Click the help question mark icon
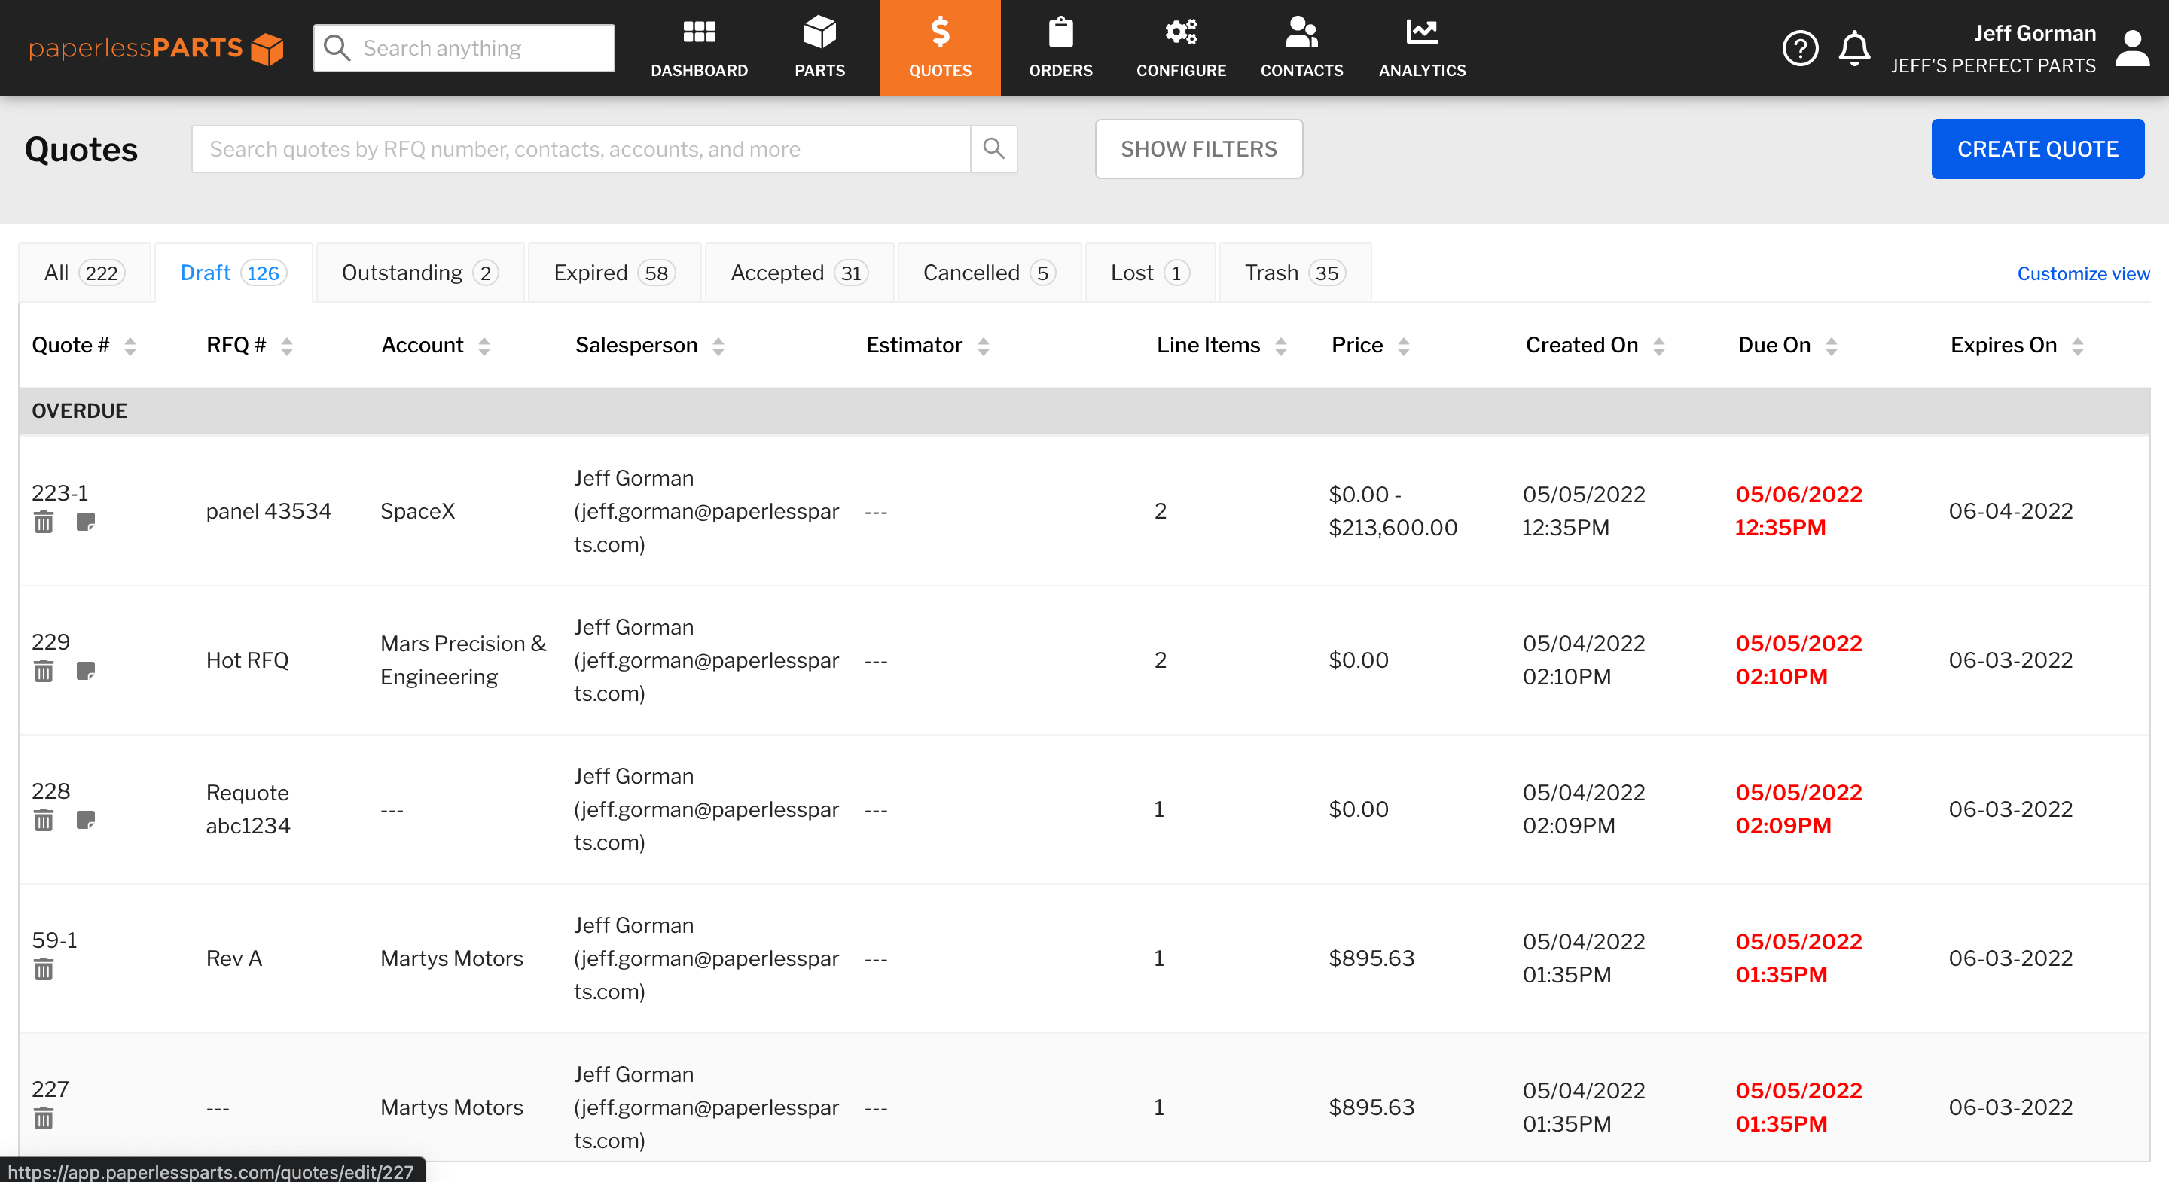2169x1182 pixels. coord(1801,48)
